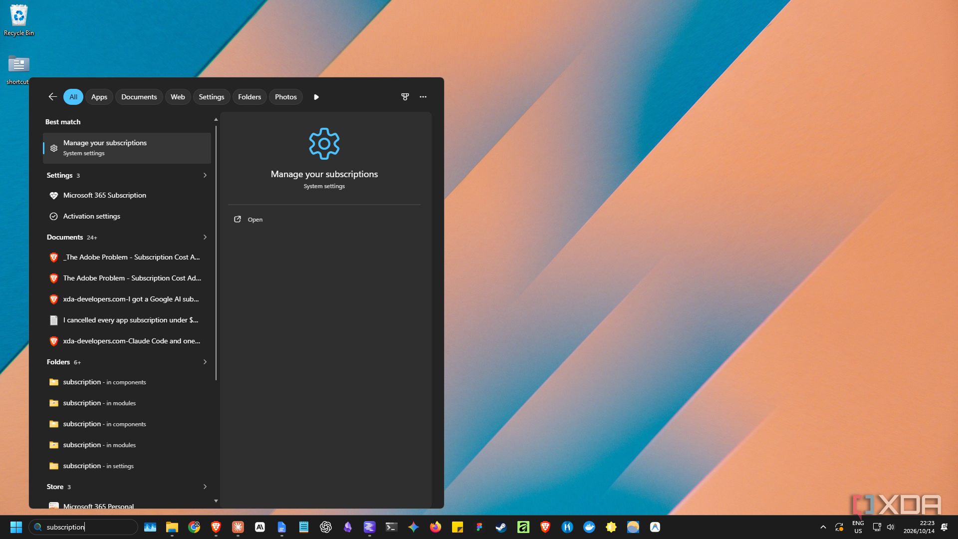
Task: Open ChatGPT from the taskbar
Action: click(x=326, y=527)
